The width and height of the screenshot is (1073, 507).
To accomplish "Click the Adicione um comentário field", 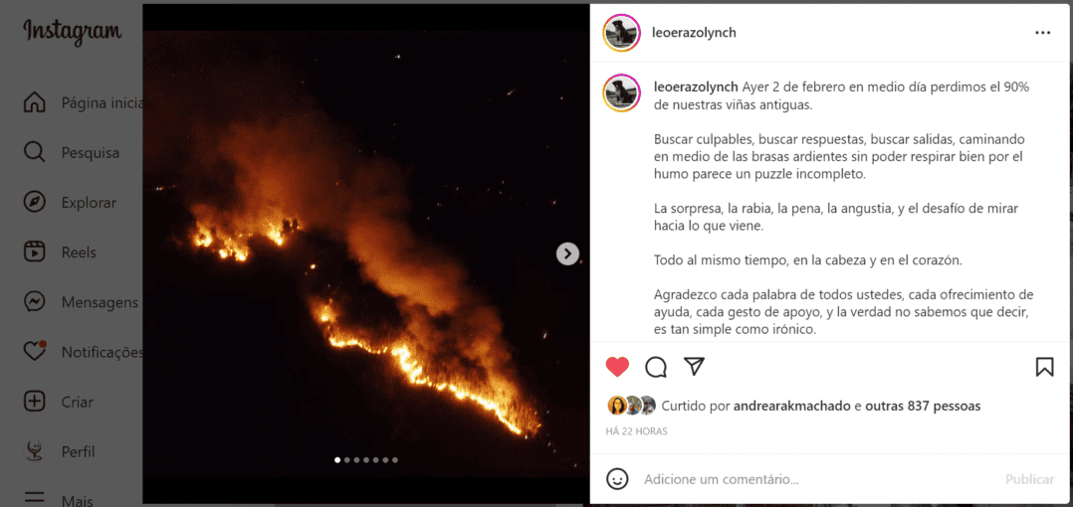I will pos(819,480).
